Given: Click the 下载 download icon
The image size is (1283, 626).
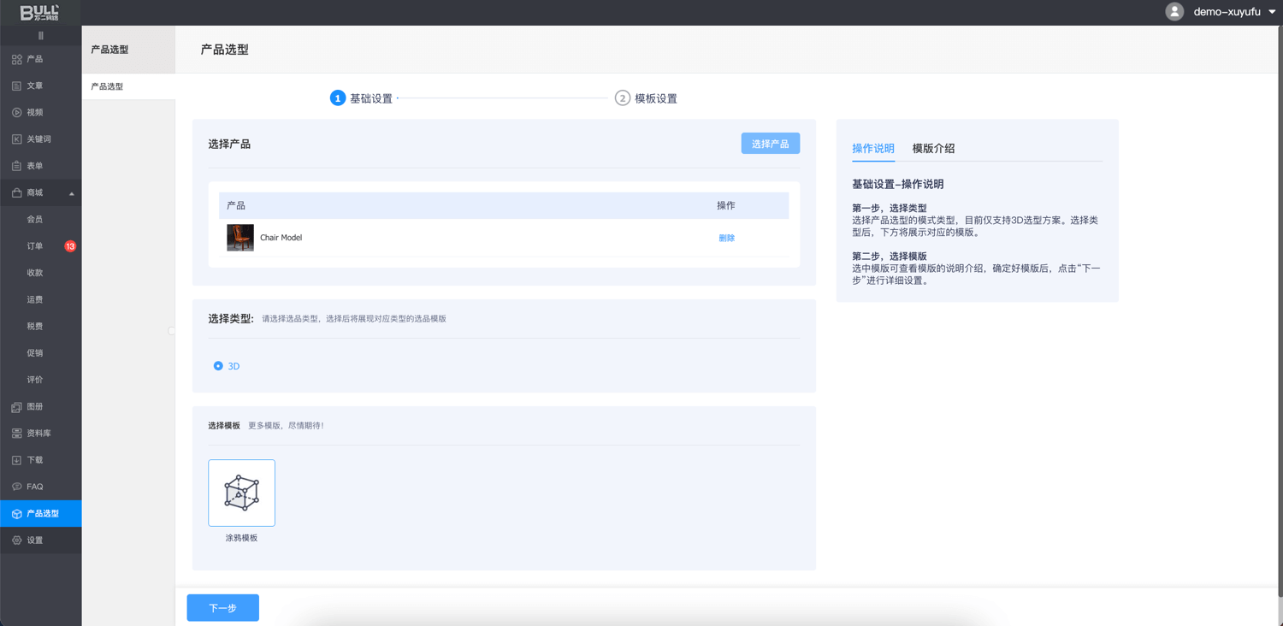Looking at the screenshot, I should pos(16,460).
